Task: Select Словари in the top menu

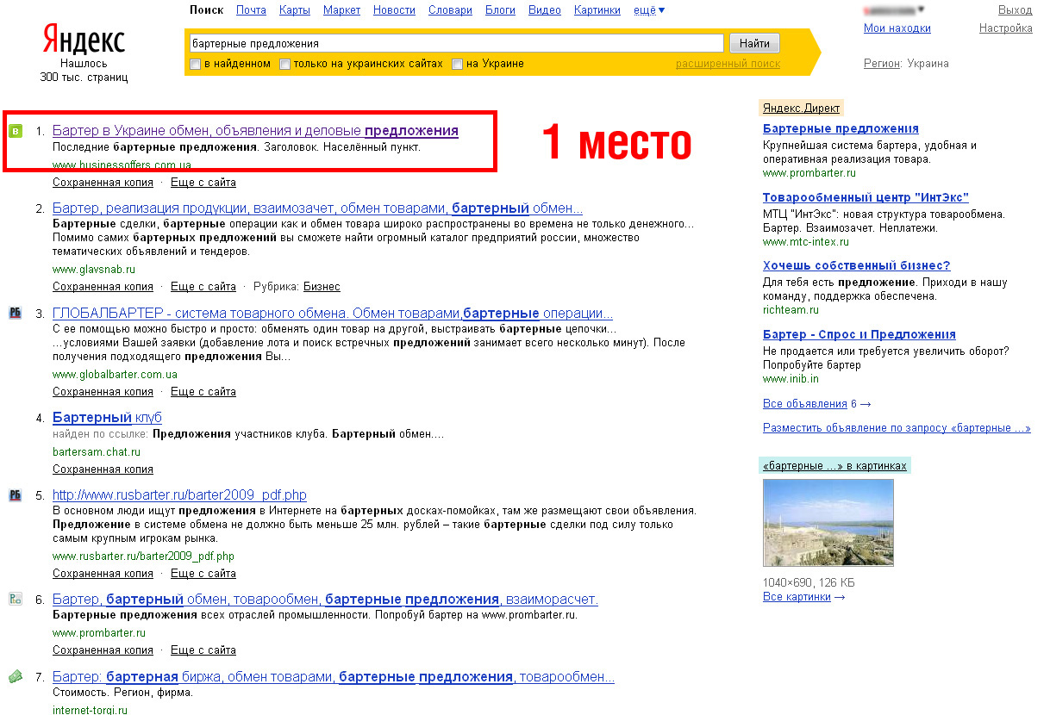Action: pos(450,10)
